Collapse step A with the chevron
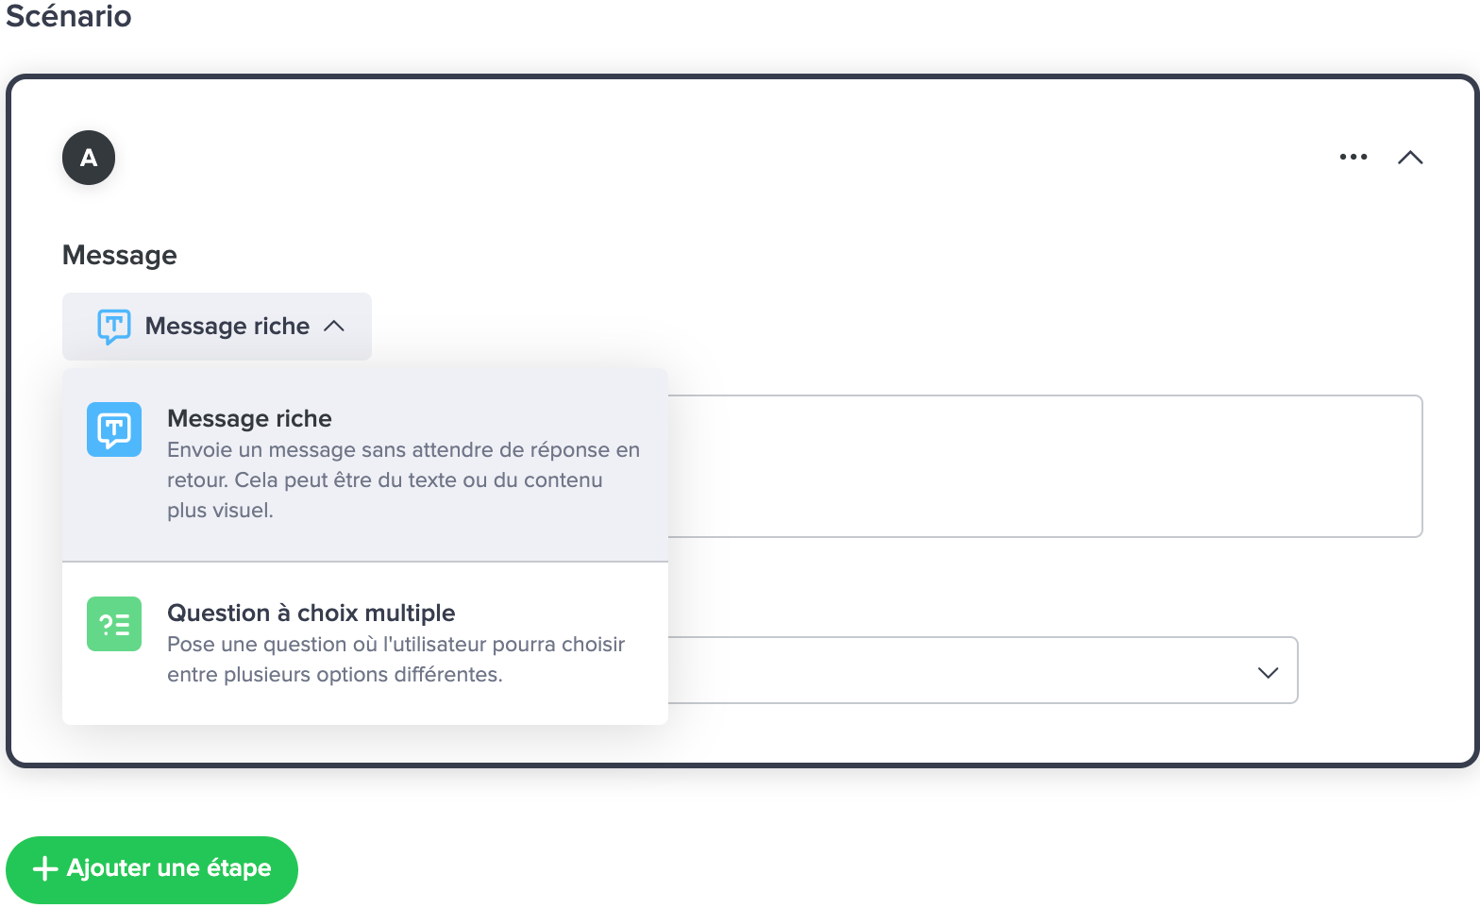Viewport: 1480px width, 908px height. [x=1409, y=158]
